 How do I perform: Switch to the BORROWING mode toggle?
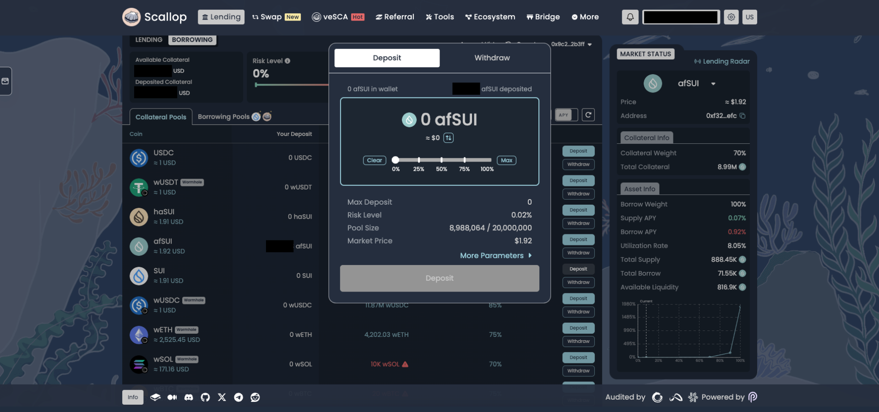click(192, 40)
